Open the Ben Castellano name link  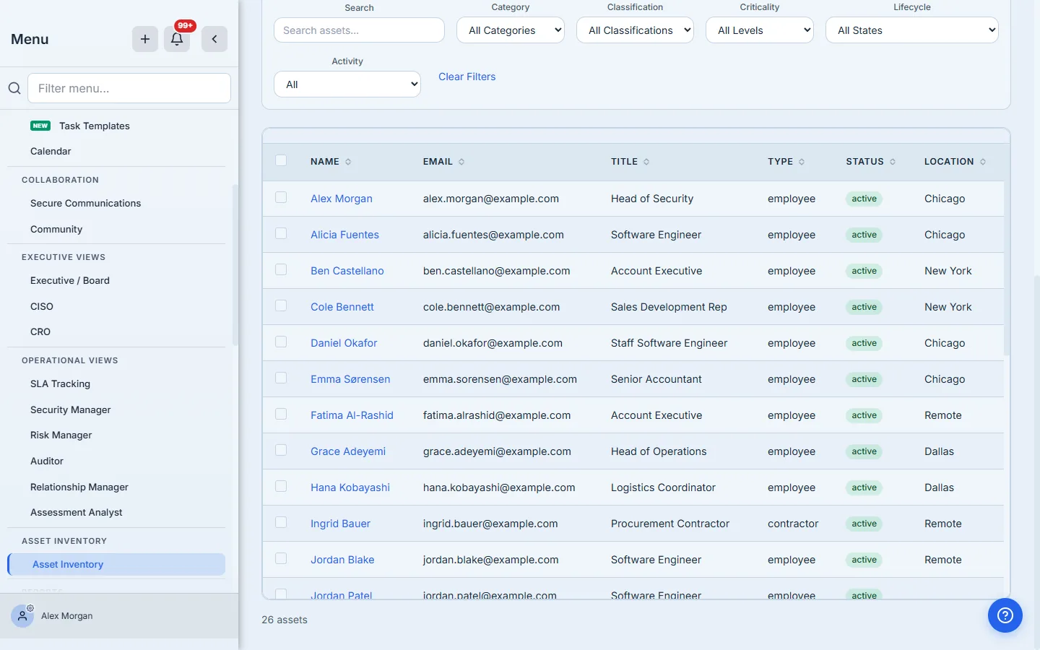click(x=347, y=271)
